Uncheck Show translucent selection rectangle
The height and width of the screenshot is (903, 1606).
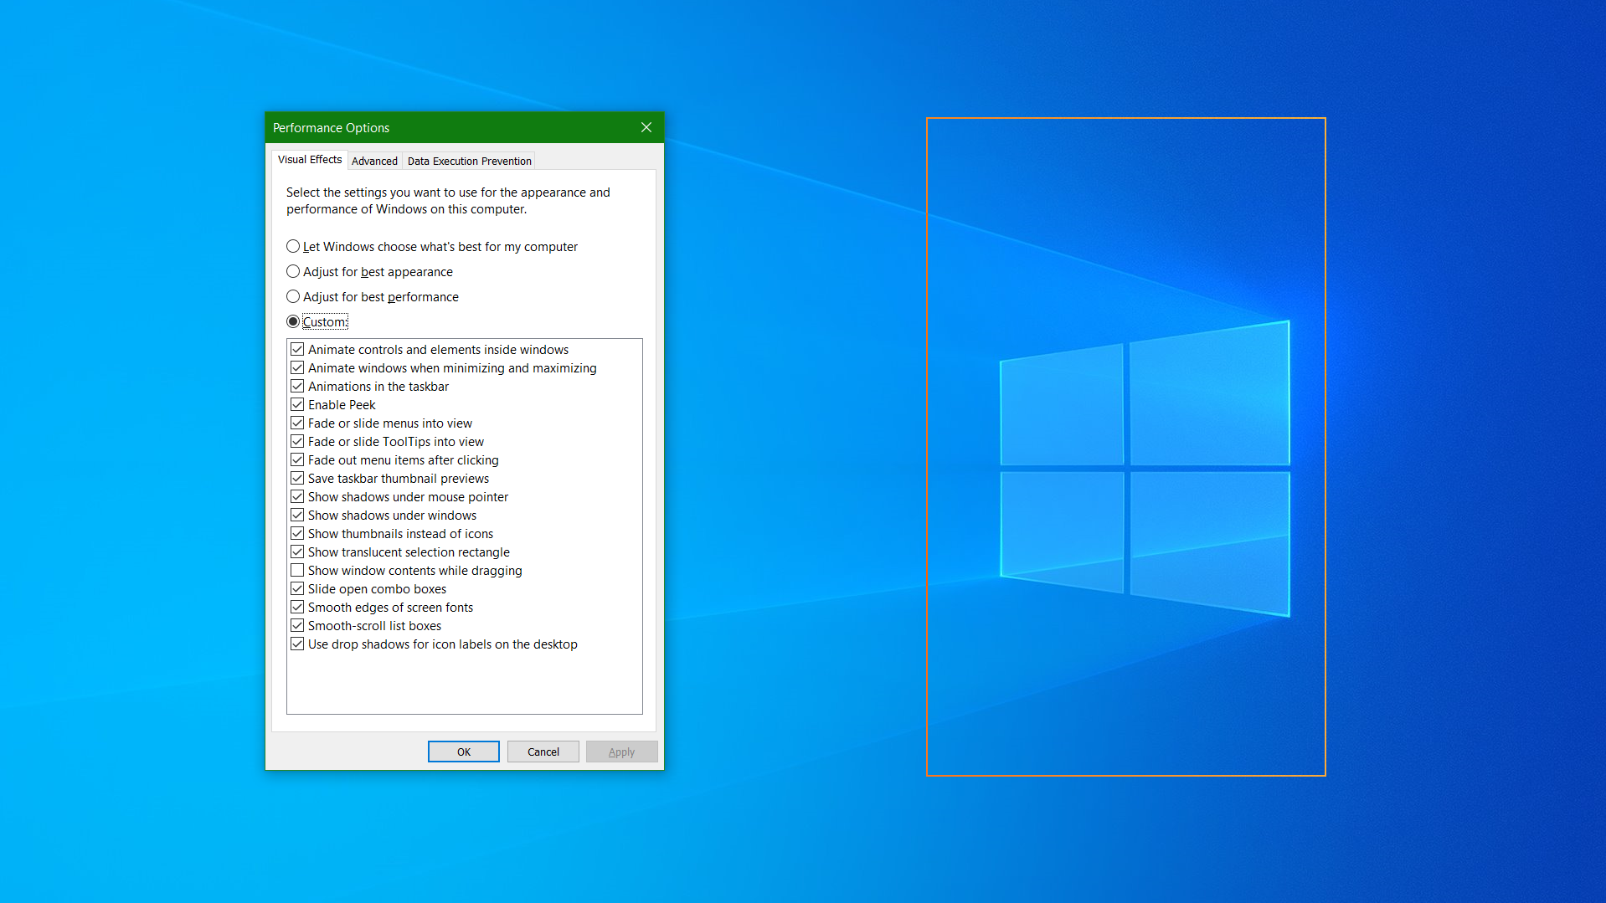coord(297,552)
